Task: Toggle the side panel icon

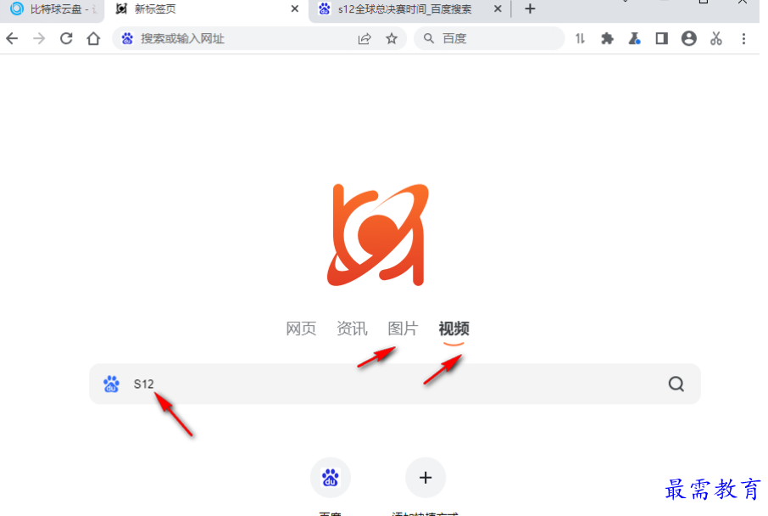Action: click(662, 39)
